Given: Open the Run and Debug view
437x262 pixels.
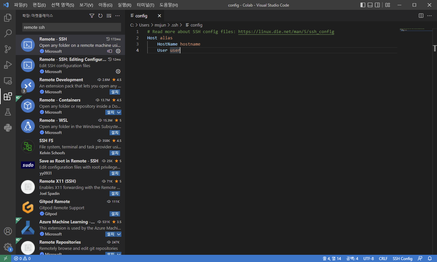Looking at the screenshot, I should 8,65.
